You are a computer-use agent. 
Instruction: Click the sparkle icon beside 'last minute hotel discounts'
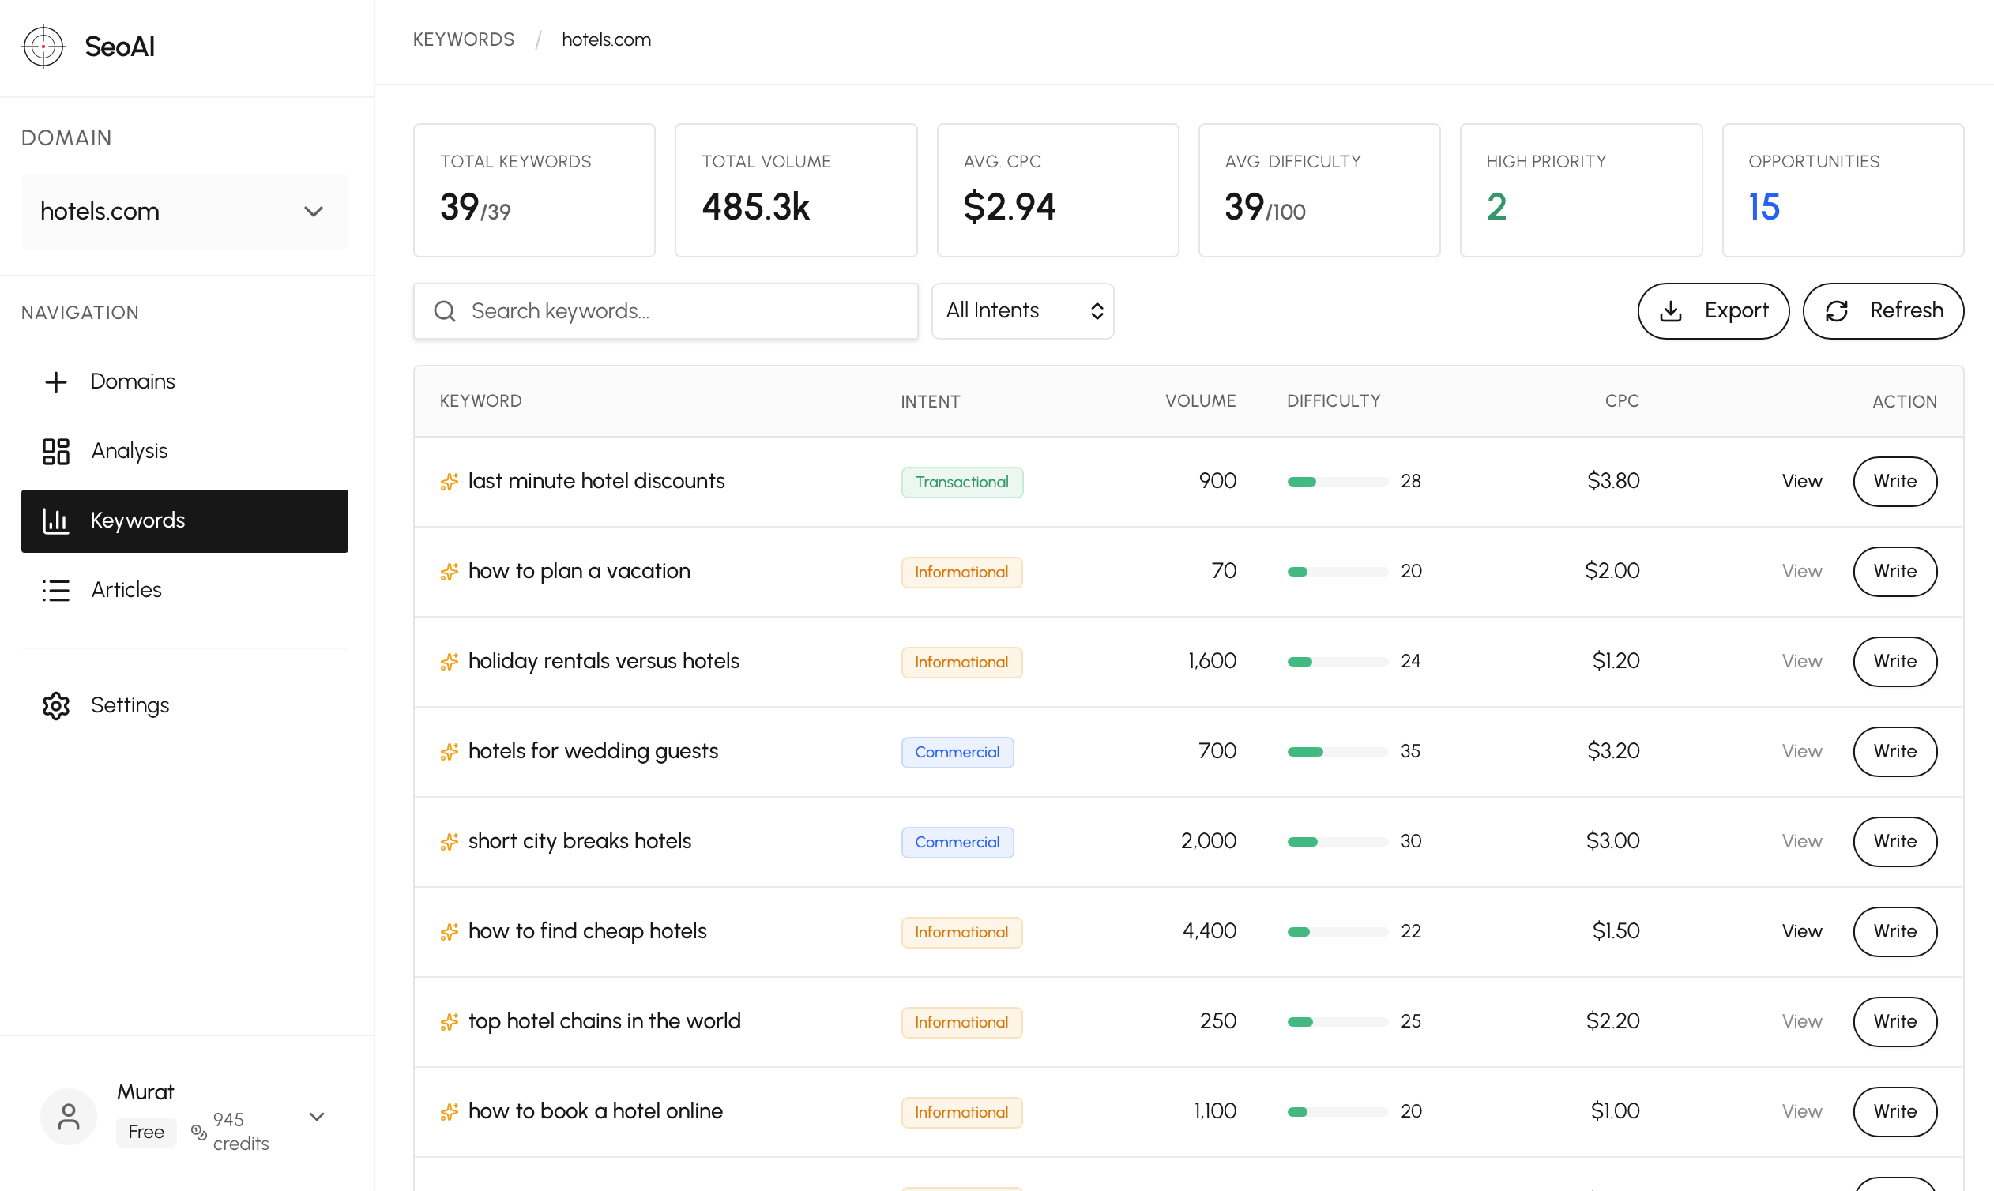tap(450, 482)
